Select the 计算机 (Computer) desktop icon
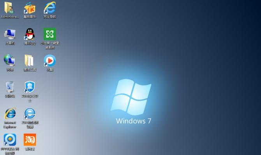Screen dimensions: 261x155 (x=10, y=34)
